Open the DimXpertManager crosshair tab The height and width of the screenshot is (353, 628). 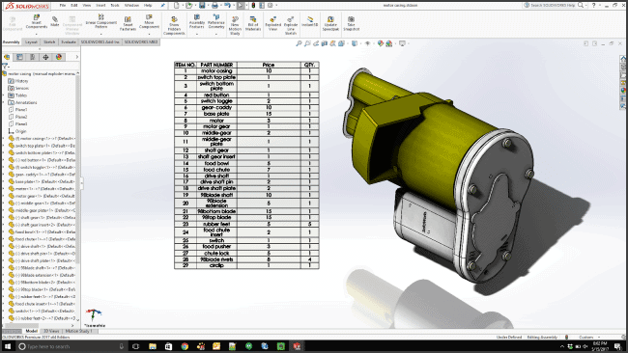click(45, 57)
